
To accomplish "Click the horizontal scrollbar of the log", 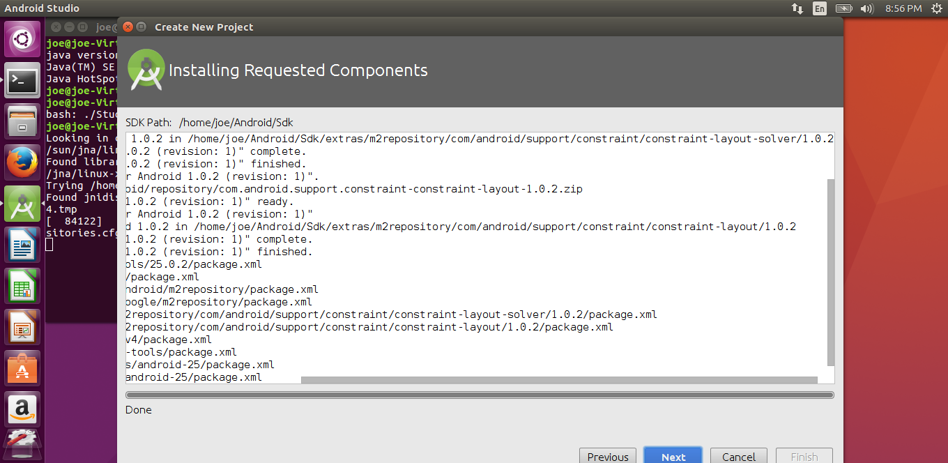I will point(559,380).
